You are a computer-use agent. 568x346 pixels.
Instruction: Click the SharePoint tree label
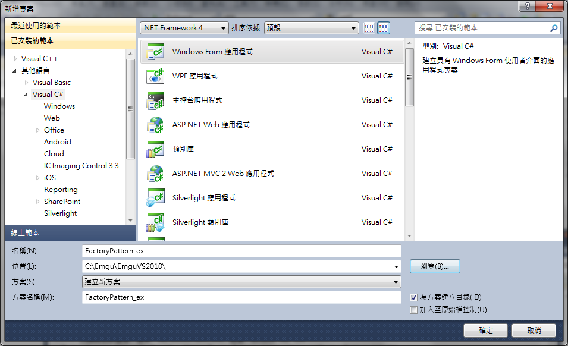[62, 202]
